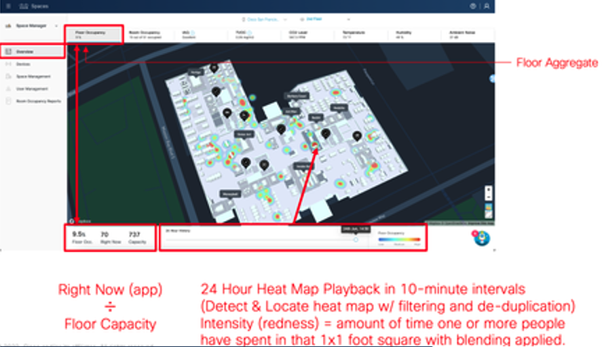This screenshot has height=347, width=602.
Task: Click the help icon in header
Action: pos(473,6)
